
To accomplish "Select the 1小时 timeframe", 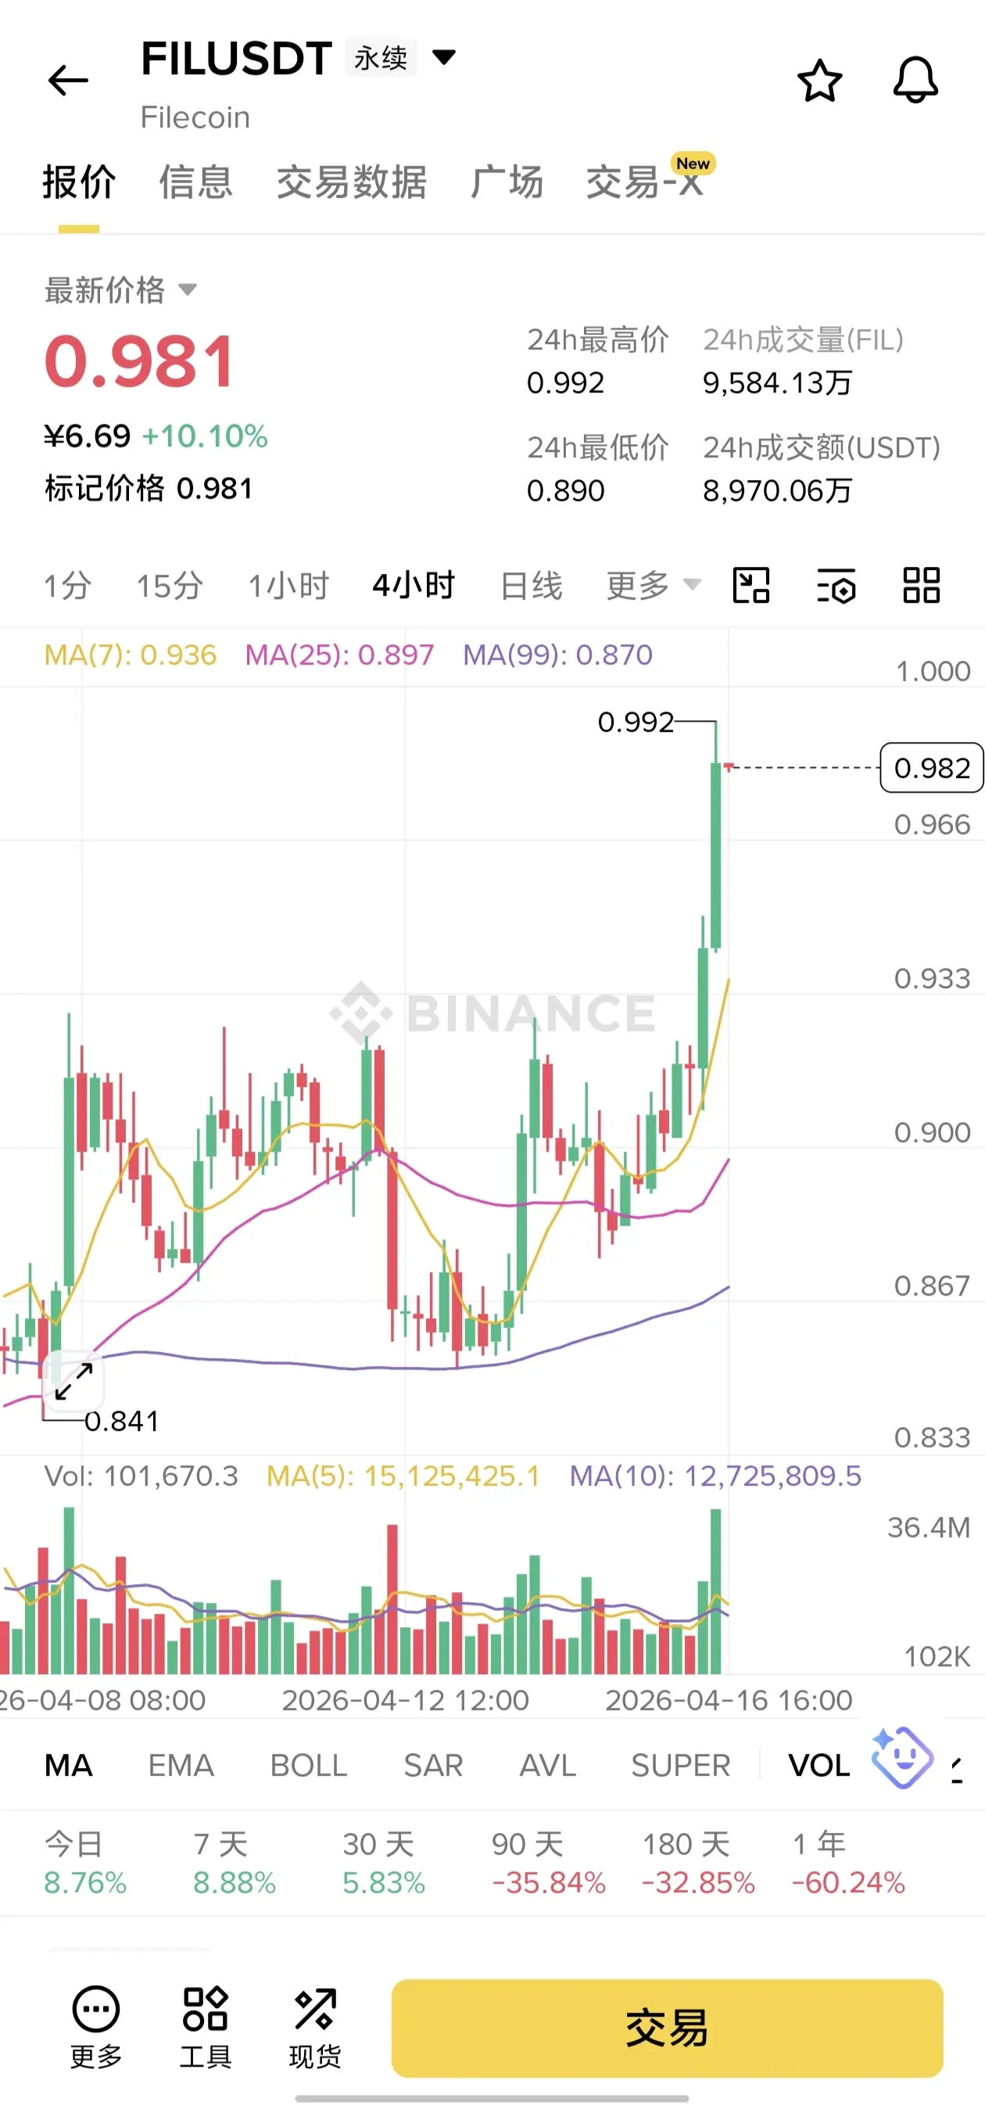I will click(288, 585).
